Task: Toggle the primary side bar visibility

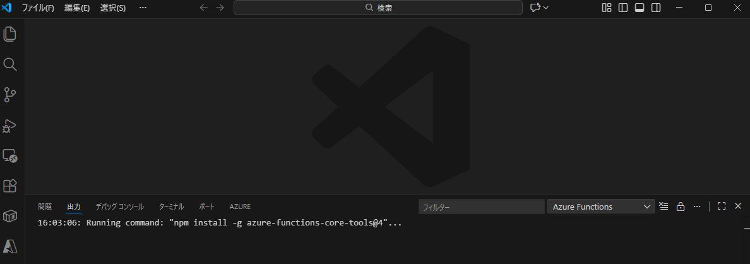Action: coord(623,8)
